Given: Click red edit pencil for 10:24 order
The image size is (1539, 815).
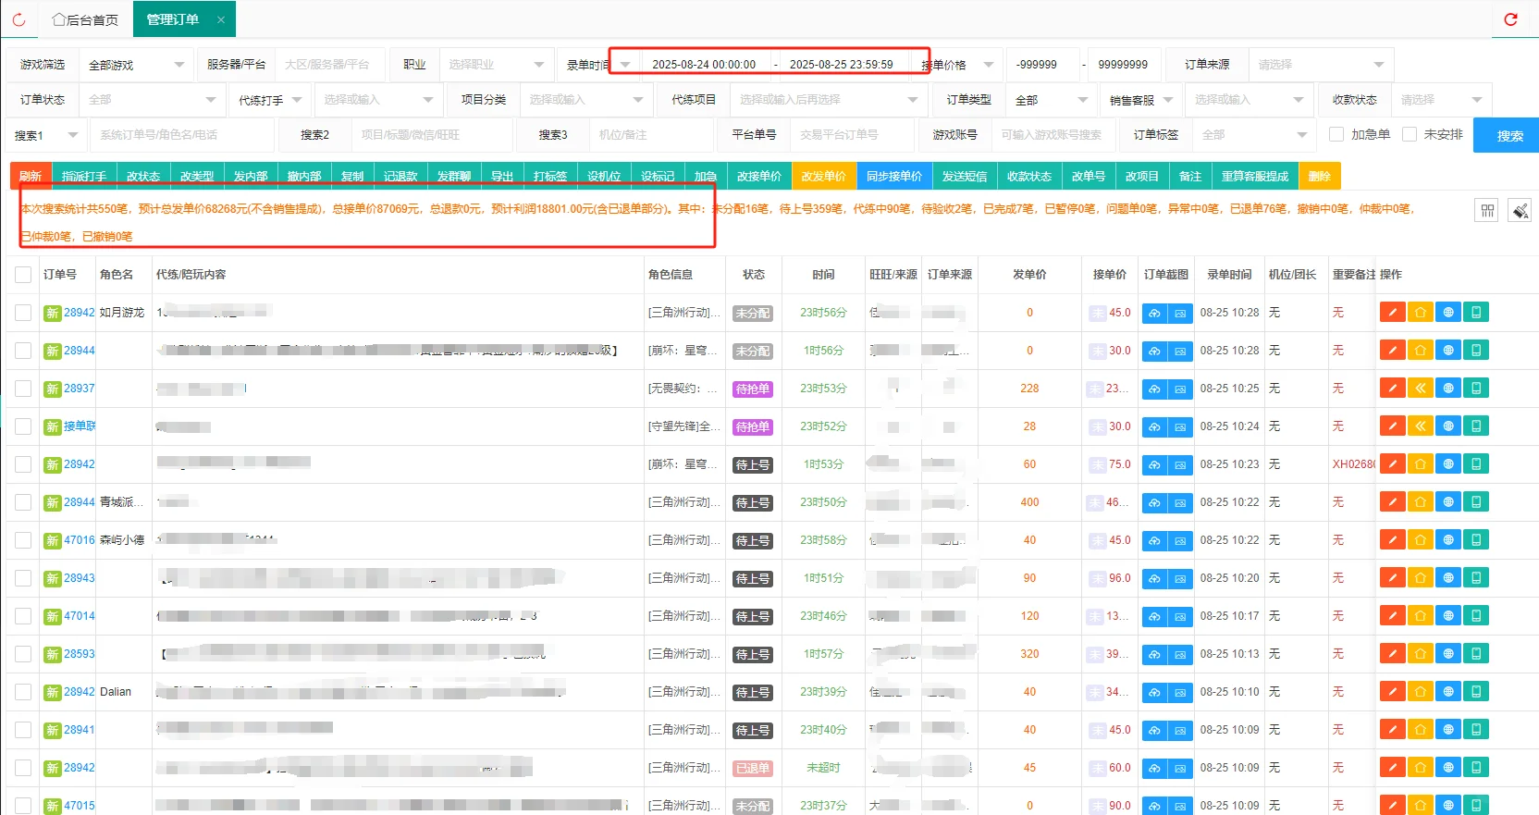Looking at the screenshot, I should pyautogui.click(x=1392, y=426).
